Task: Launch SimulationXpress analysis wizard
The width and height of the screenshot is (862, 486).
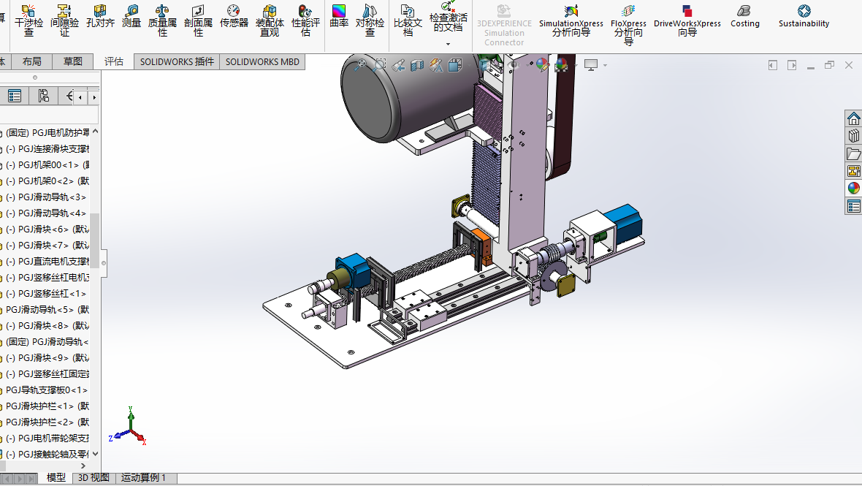Action: pos(571,20)
